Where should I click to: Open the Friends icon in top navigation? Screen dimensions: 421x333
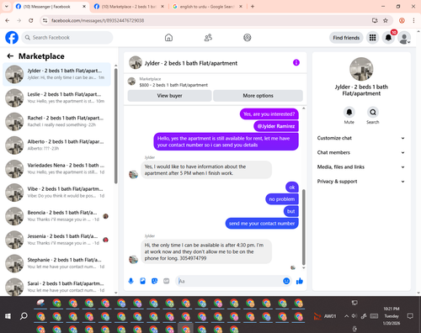coord(208,38)
